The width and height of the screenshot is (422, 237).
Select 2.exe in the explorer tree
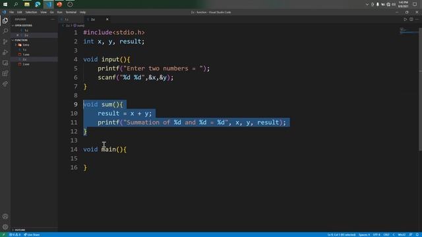pyautogui.click(x=34, y=65)
